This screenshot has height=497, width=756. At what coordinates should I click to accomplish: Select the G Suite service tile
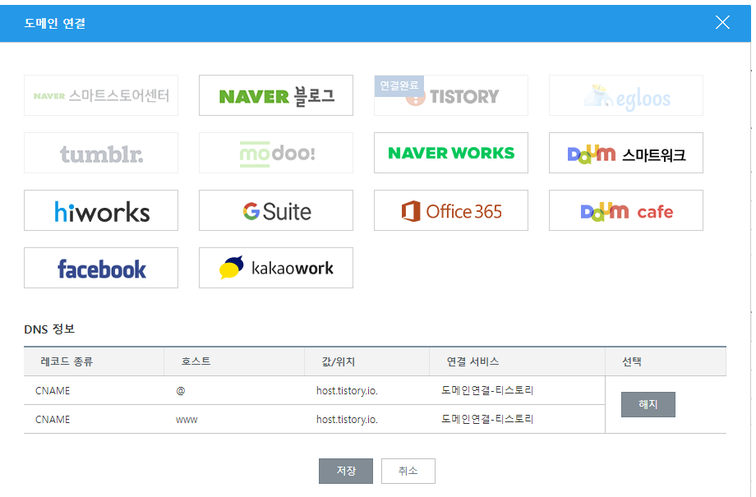275,210
